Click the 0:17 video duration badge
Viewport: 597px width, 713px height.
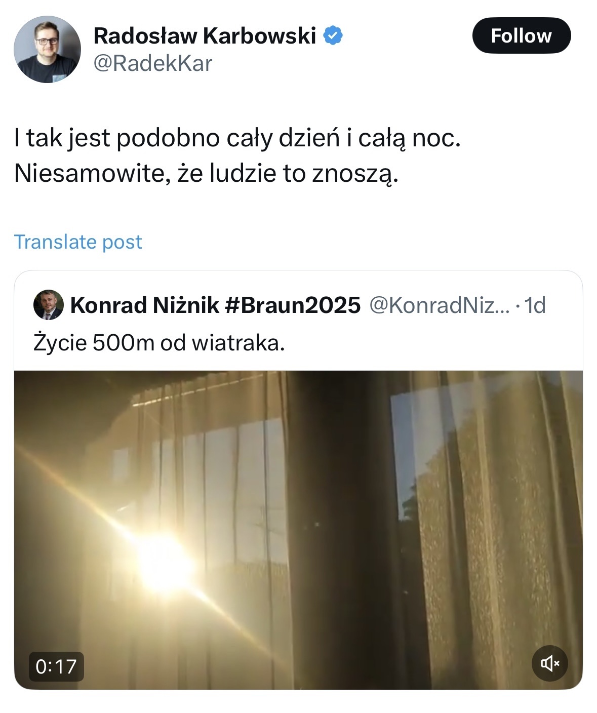pos(56,666)
